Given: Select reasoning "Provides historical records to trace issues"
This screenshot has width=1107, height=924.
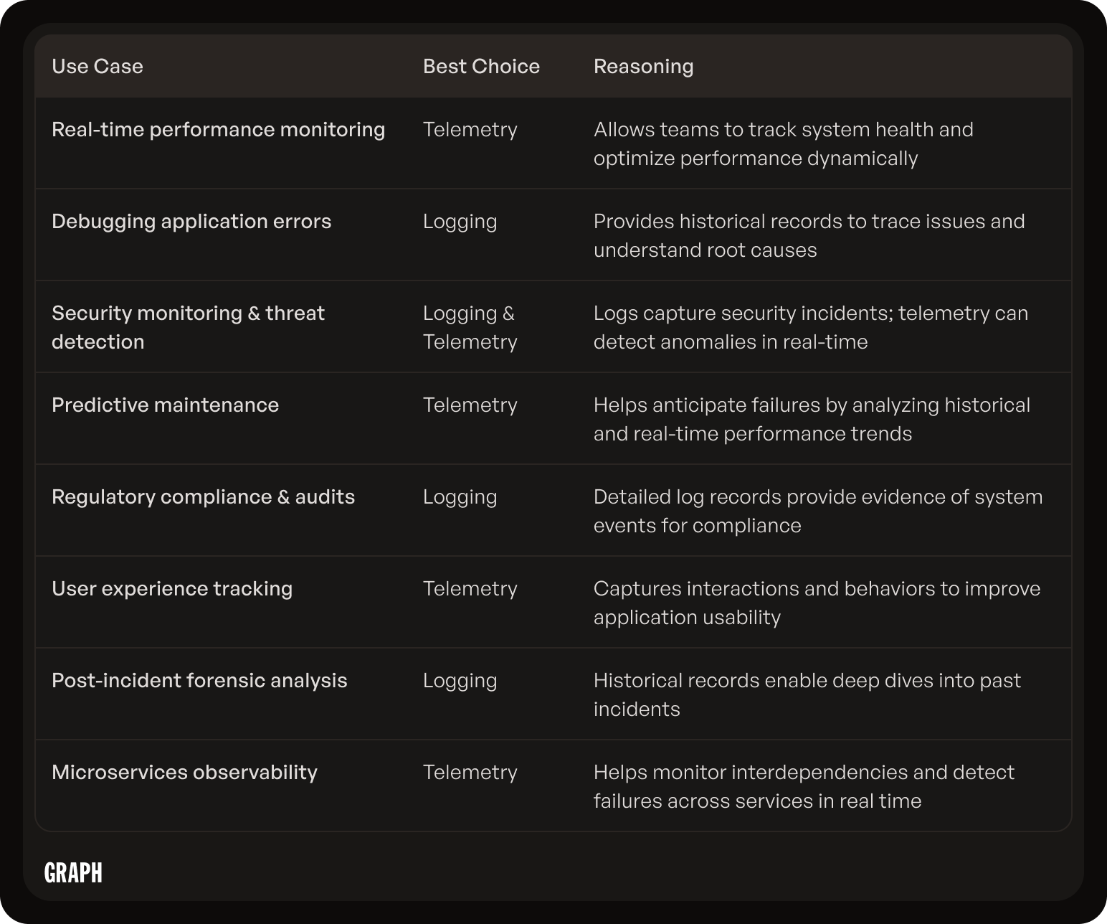Looking at the screenshot, I should (x=809, y=235).
